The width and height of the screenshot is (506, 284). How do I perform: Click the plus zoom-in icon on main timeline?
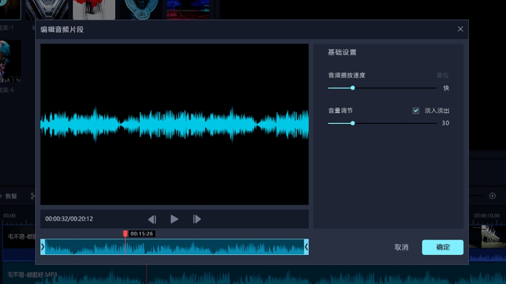pyautogui.click(x=492, y=196)
